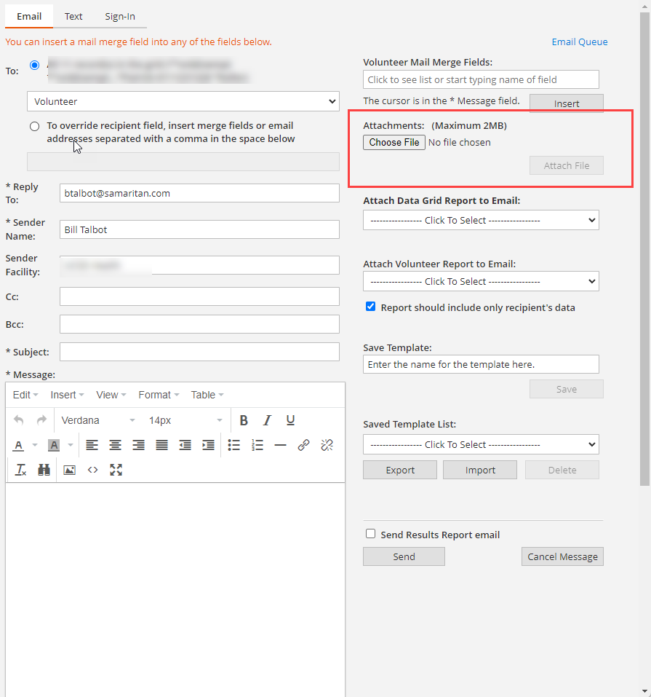
Task: Apply bold formatting to message text
Action: click(244, 420)
